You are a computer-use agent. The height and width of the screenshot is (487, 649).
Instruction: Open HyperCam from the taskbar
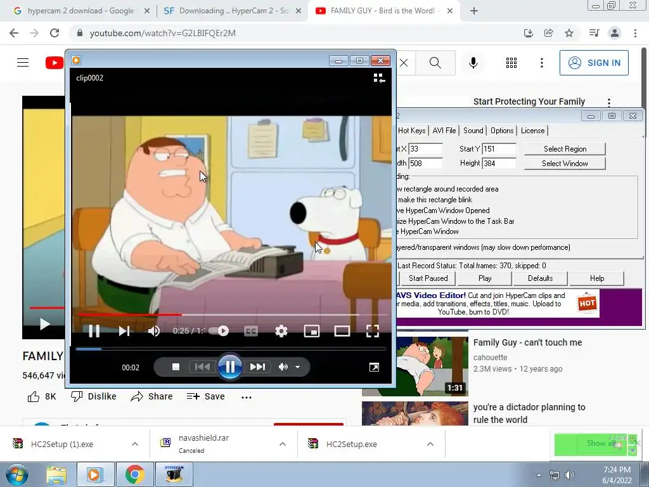[174, 474]
